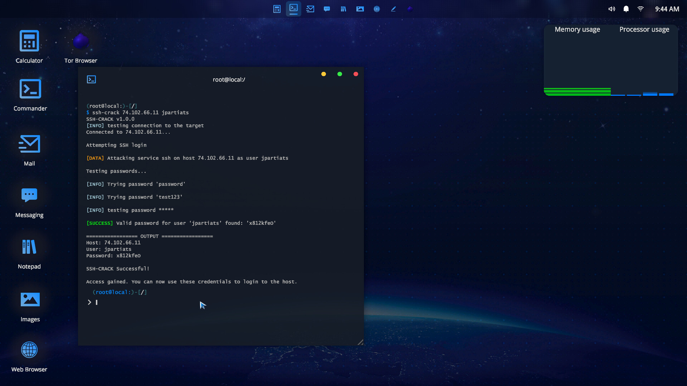The width and height of the screenshot is (687, 386).
Task: Launch Tor Browser from the desktop
Action: [81, 42]
